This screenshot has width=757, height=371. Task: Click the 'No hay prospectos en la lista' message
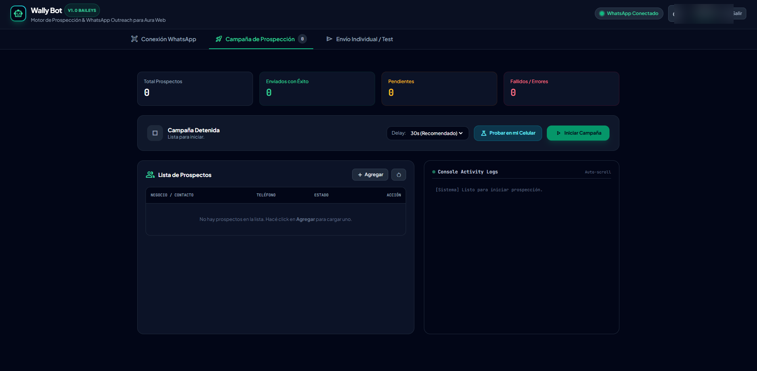click(x=276, y=219)
